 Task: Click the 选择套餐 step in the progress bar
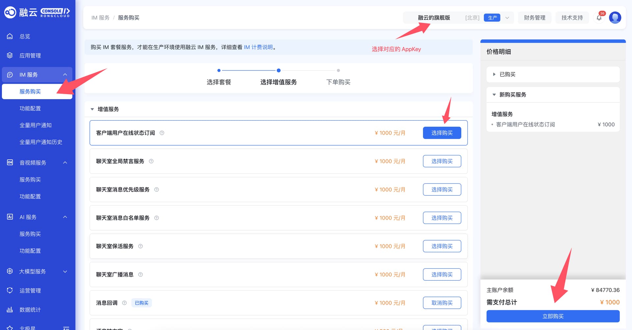tap(219, 82)
